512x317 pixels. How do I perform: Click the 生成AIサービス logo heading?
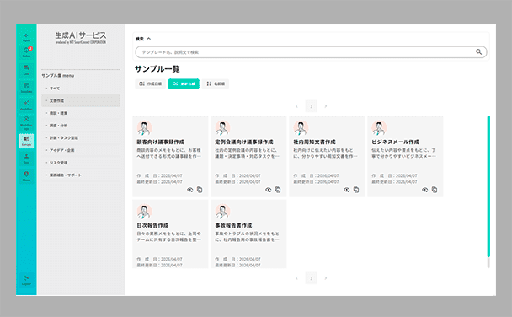click(81, 35)
